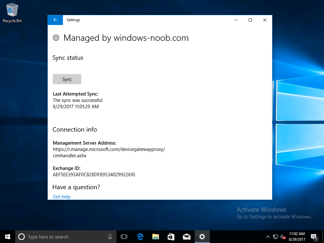
Task: Click the Connection info heading
Action: pos(75,129)
